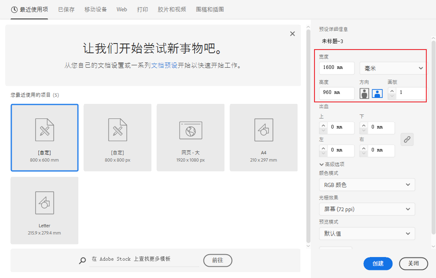Click the presets list scrollbar
The image size is (436, 278).
coord(308,136)
